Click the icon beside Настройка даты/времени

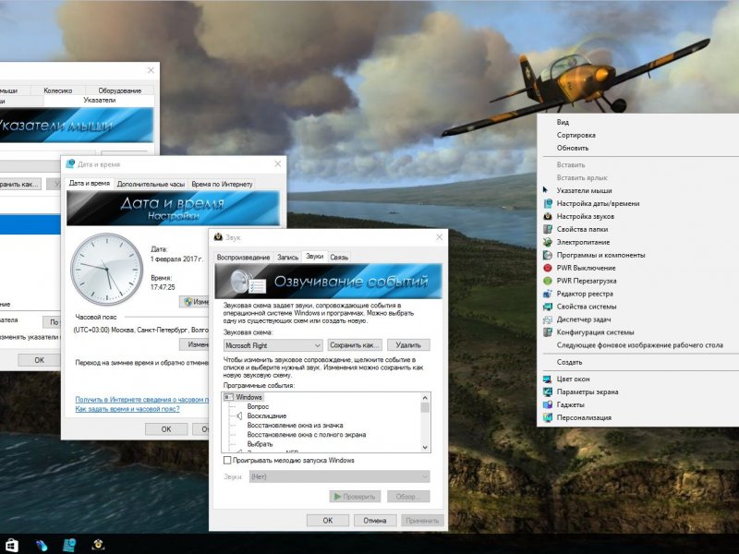(x=548, y=203)
